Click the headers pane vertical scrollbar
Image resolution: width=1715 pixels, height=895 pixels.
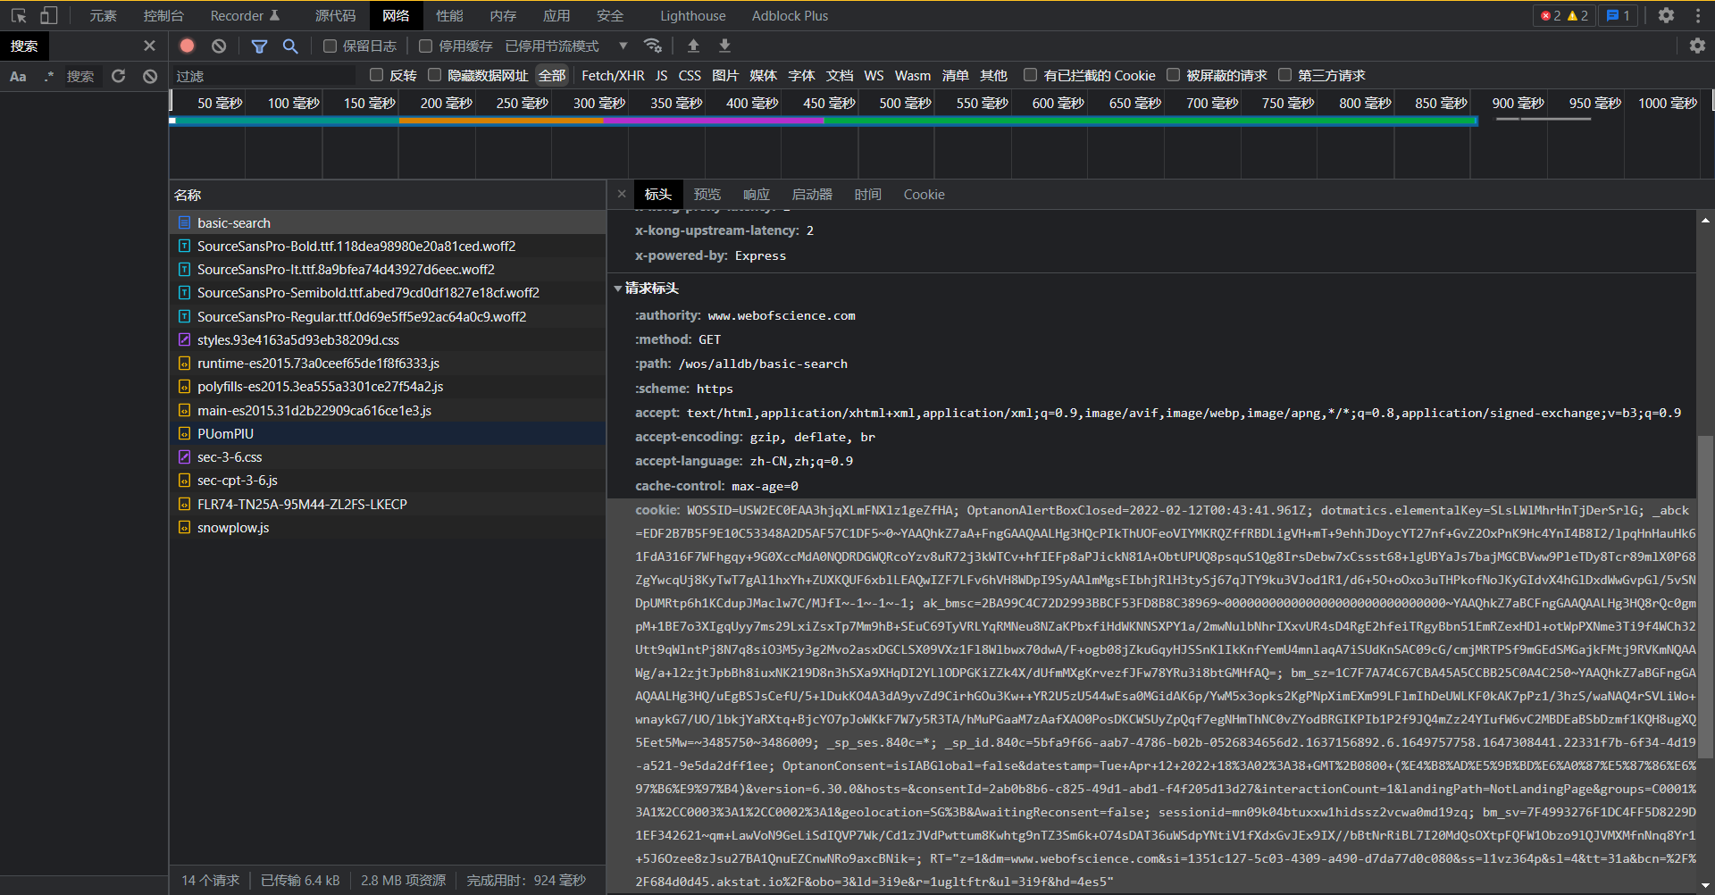(x=1705, y=596)
